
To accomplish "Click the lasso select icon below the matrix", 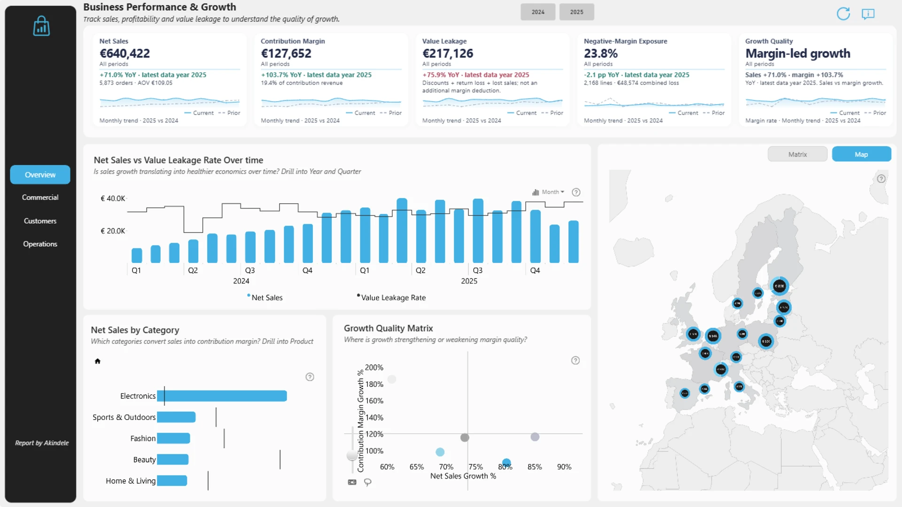I will point(368,482).
